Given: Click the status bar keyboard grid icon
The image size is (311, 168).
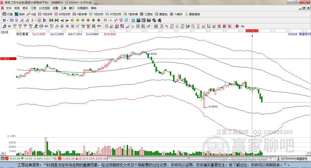Looking at the screenshot, I should pyautogui.click(x=2, y=159).
